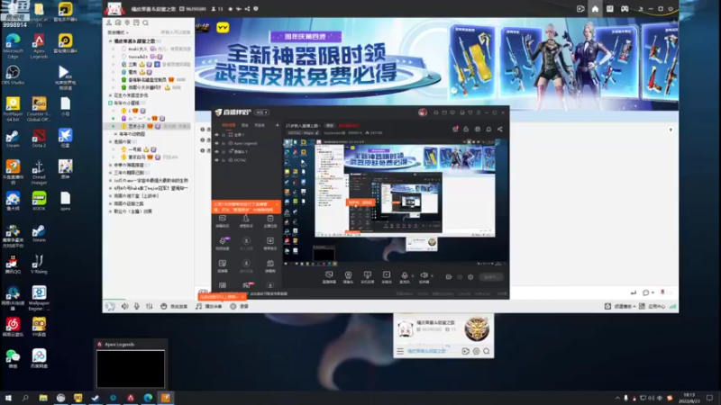Open Wallpaper Engine desktop shortcut
Image resolution: width=721 pixels, height=405 pixels.
coord(39,298)
